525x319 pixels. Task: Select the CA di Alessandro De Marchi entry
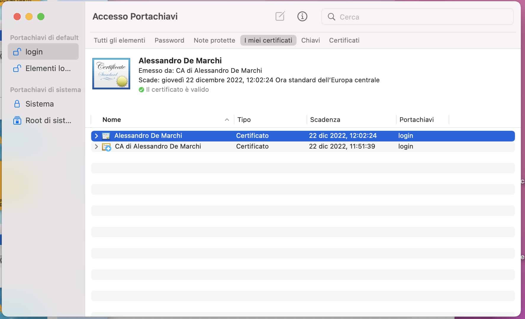click(158, 146)
